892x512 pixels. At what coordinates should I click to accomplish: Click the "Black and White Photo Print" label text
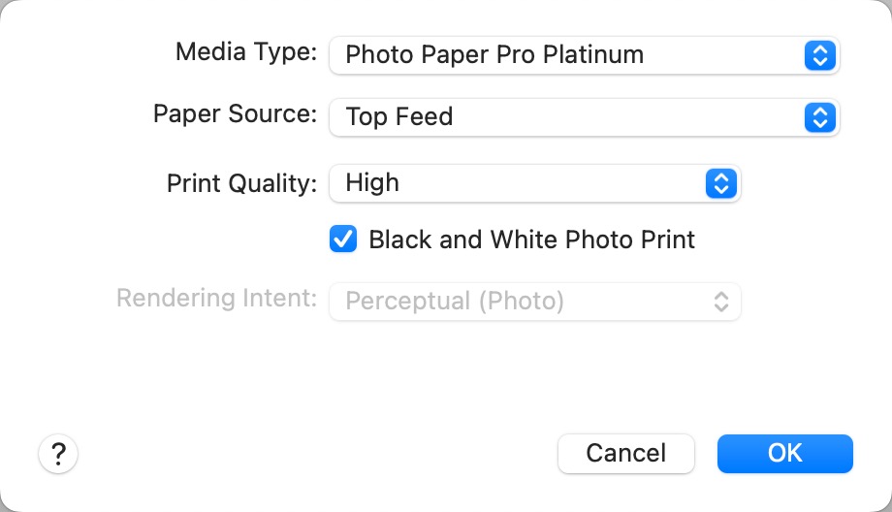coord(531,240)
